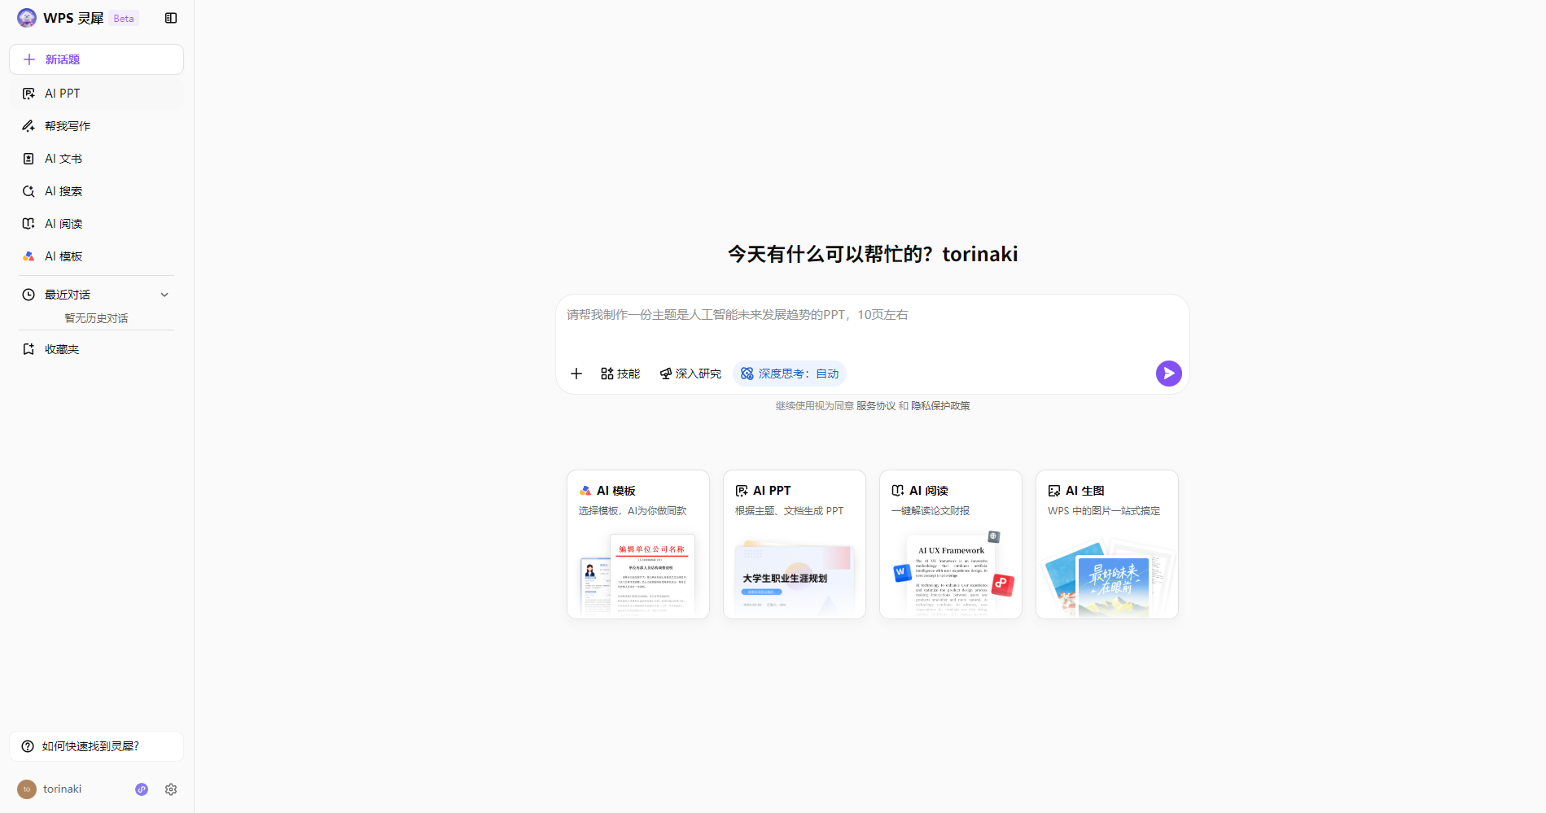Viewport: 1546px width, 813px height.
Task: Open the AI 生图 card
Action: coord(1106,544)
